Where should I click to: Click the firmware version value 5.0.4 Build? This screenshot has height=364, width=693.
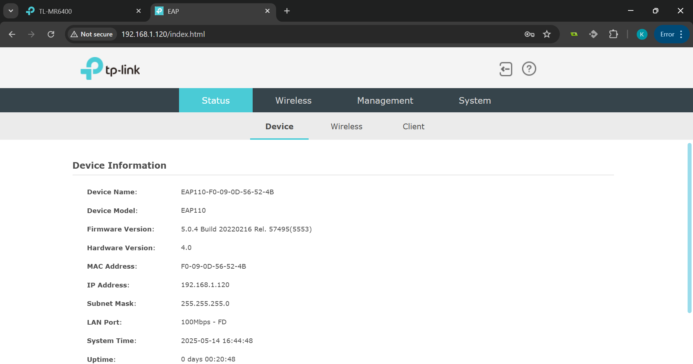click(247, 229)
